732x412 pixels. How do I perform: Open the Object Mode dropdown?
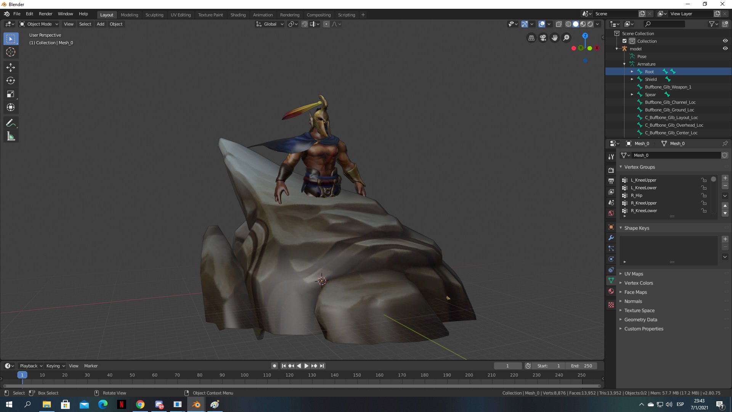39,24
